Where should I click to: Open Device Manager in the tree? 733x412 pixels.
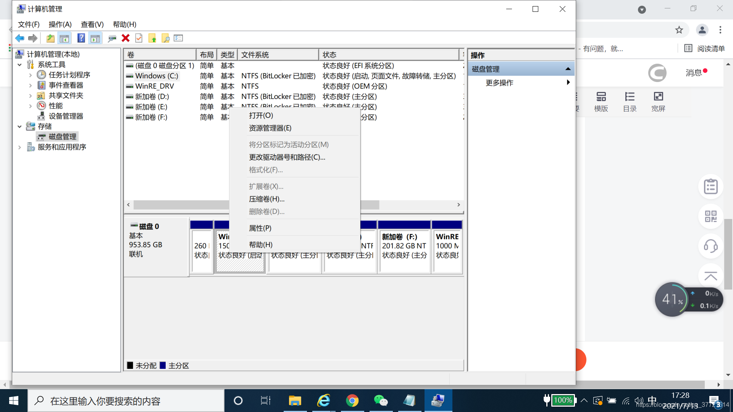[x=66, y=116]
